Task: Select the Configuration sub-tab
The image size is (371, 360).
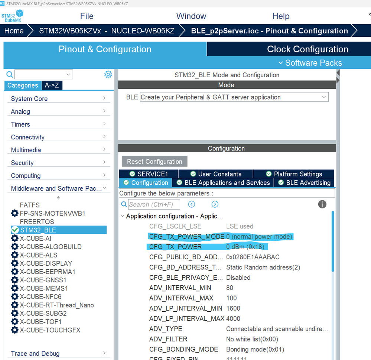Action: click(x=146, y=183)
